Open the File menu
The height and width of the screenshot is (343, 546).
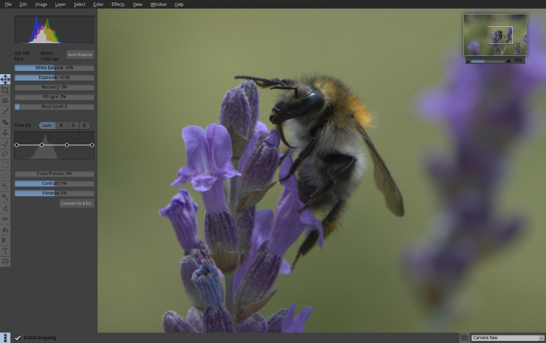(9, 4)
